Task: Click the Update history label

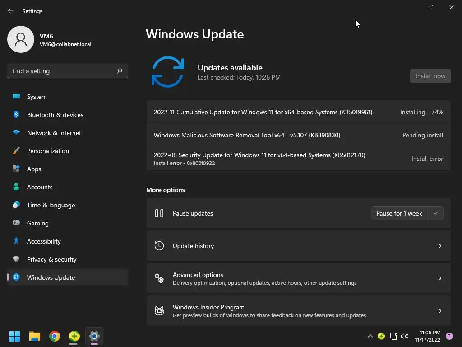Action: (x=193, y=246)
